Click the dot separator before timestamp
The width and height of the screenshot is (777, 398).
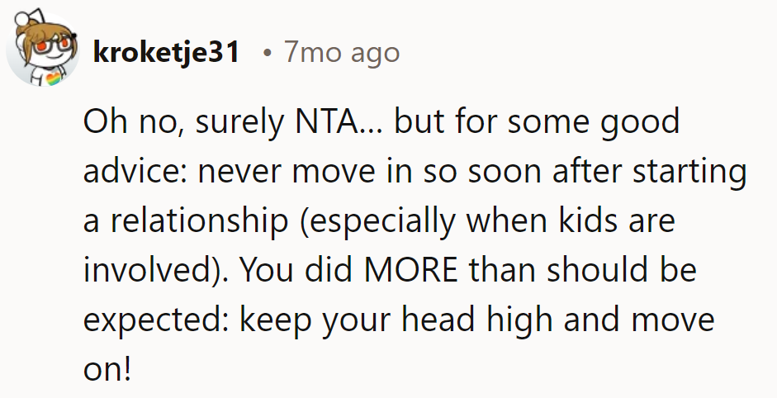[x=267, y=53]
